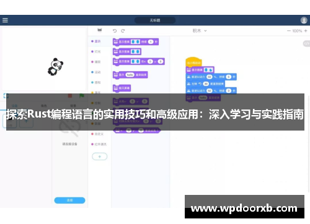Select the 自定义 block category
310x224 pixels.
(97, 134)
